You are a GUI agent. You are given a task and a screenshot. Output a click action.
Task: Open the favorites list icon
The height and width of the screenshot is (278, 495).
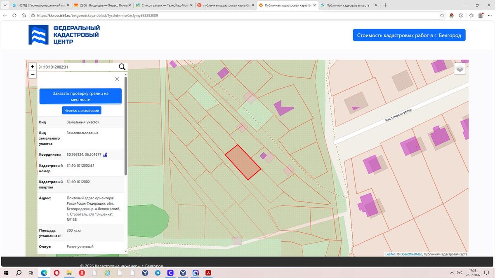point(471,15)
